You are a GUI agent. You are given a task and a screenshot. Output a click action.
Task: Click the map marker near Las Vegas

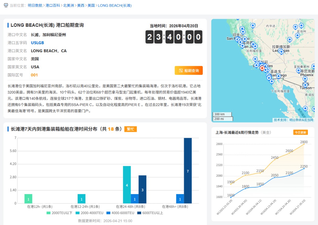281,51
